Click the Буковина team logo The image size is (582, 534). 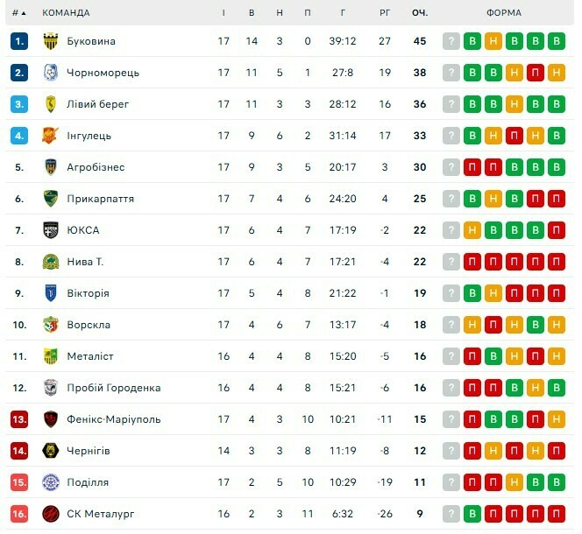[50, 41]
